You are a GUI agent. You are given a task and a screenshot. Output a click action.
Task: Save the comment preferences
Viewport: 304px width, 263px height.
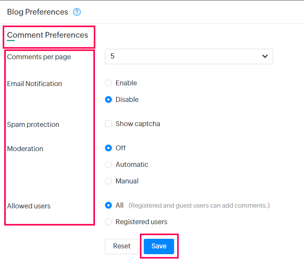click(159, 246)
